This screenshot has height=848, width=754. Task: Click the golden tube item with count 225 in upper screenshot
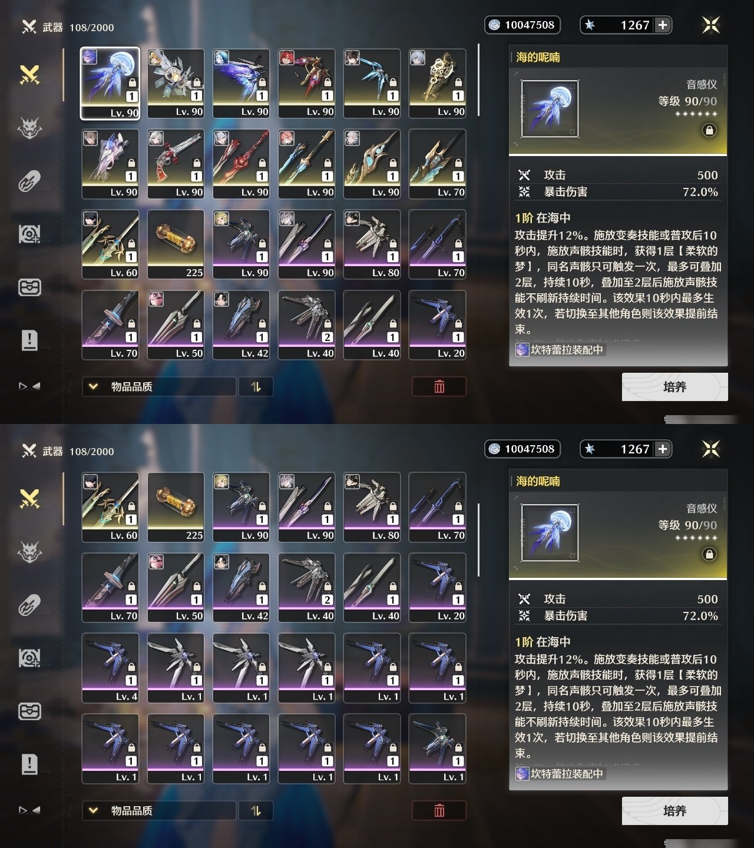pyautogui.click(x=176, y=244)
